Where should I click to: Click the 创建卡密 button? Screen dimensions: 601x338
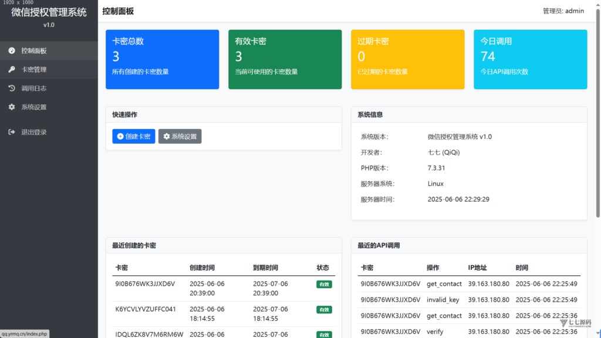click(134, 136)
